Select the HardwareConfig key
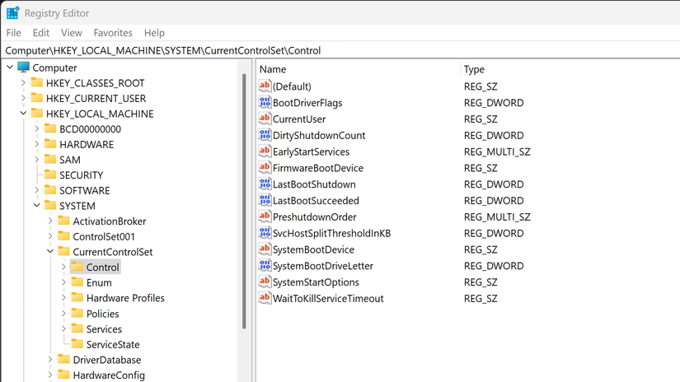 pos(109,375)
